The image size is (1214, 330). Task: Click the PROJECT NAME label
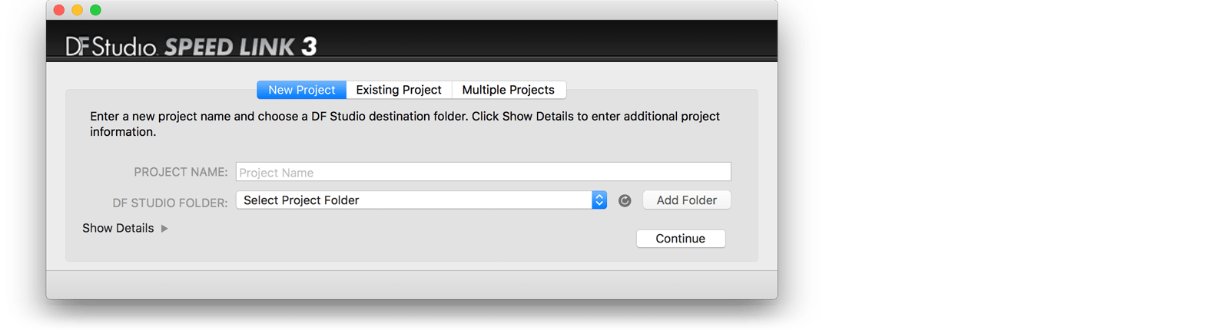(181, 172)
